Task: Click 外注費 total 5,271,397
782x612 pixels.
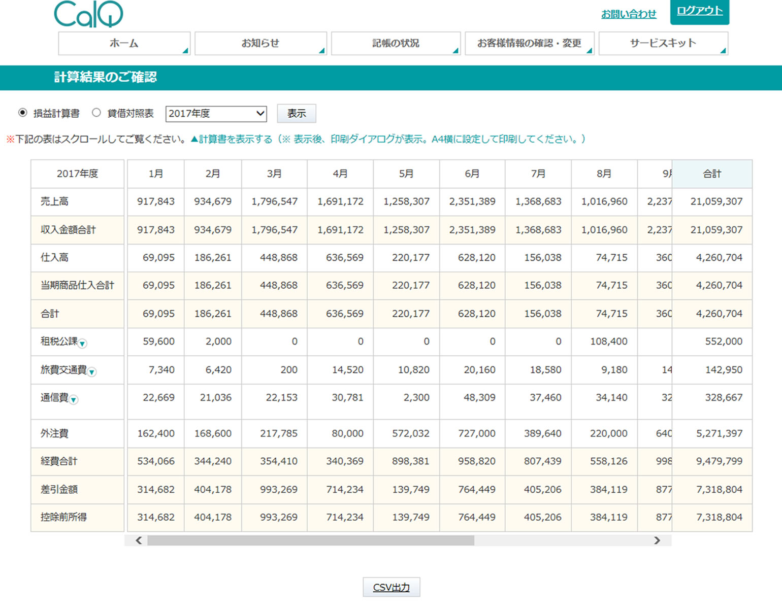Action: [x=719, y=433]
